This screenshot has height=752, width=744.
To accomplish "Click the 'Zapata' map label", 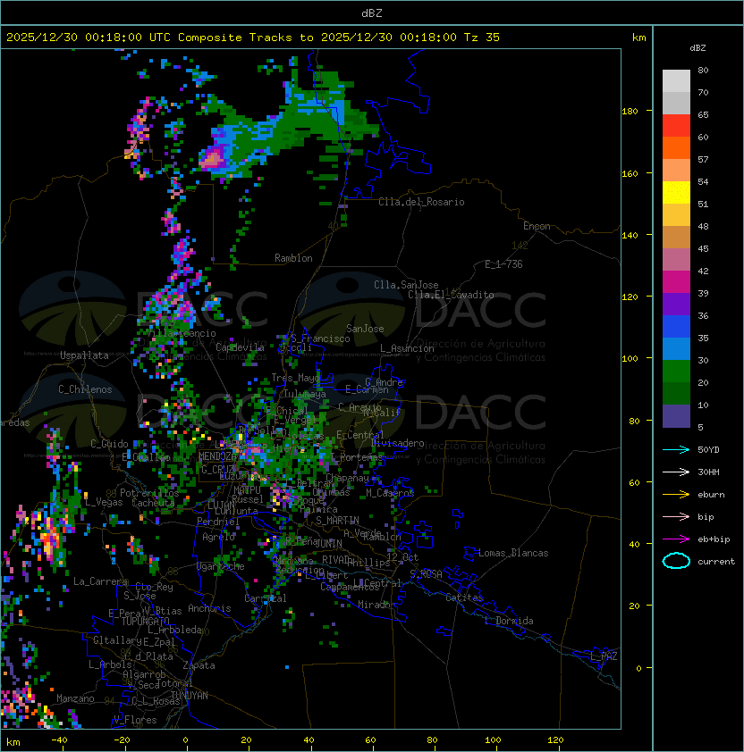I will (x=199, y=665).
